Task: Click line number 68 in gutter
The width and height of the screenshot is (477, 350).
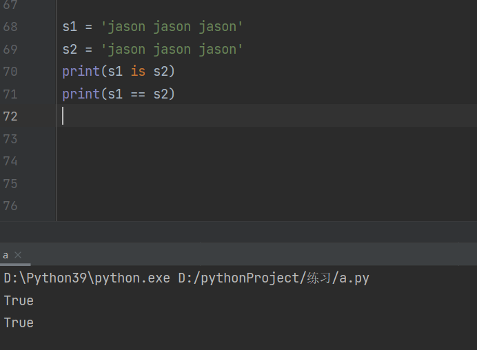Action: click(10, 27)
